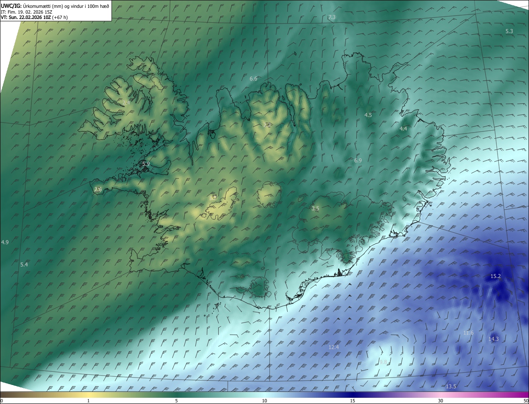Click the map value "5.4"
Image resolution: width=529 pixels, height=404 pixels.
coord(24,264)
